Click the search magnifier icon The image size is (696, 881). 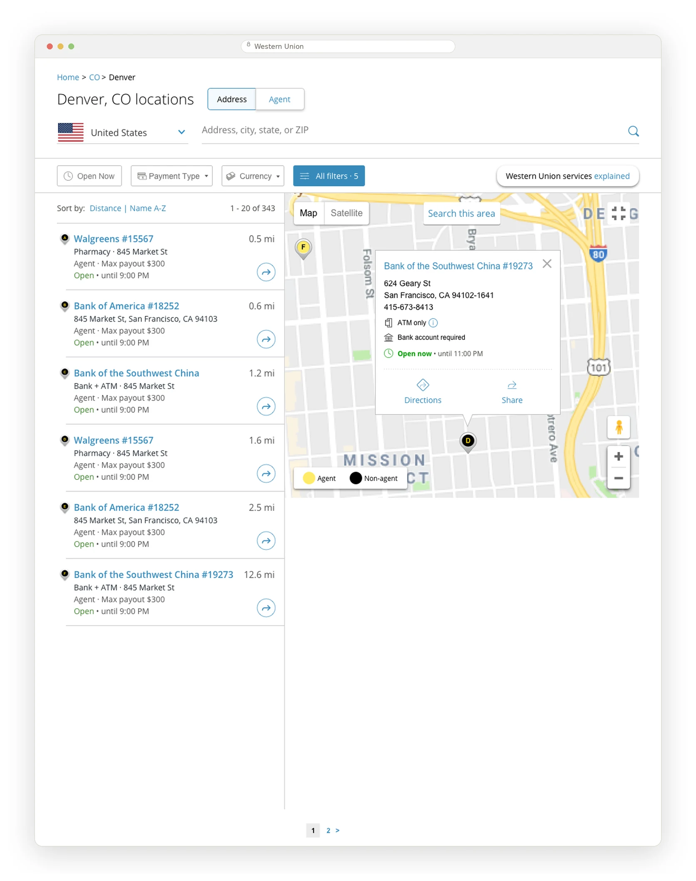pyautogui.click(x=633, y=131)
